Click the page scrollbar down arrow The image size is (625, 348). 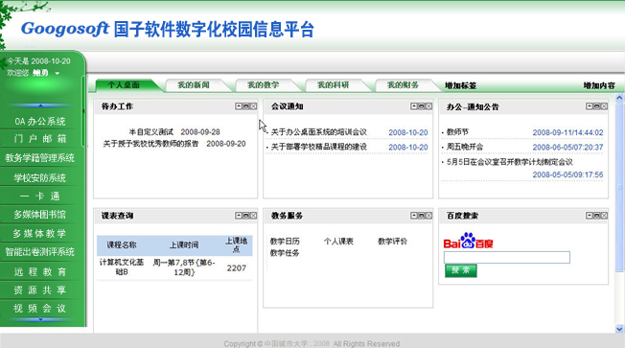click(x=619, y=329)
